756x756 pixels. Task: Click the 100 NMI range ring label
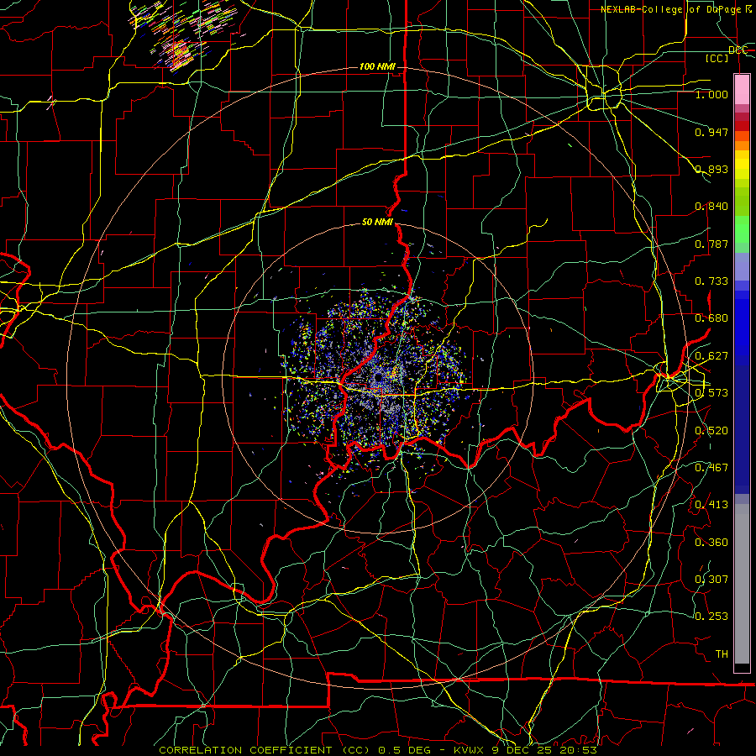point(377,66)
